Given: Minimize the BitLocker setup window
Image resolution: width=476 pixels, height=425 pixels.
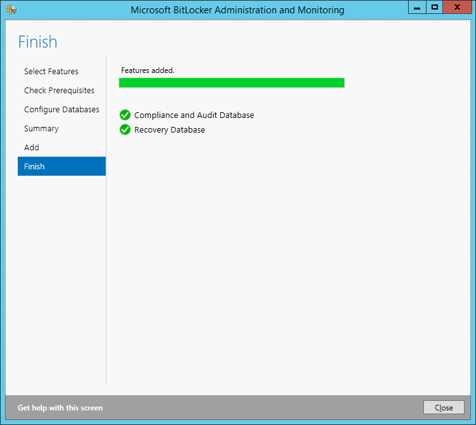Looking at the screenshot, I should [x=417, y=7].
